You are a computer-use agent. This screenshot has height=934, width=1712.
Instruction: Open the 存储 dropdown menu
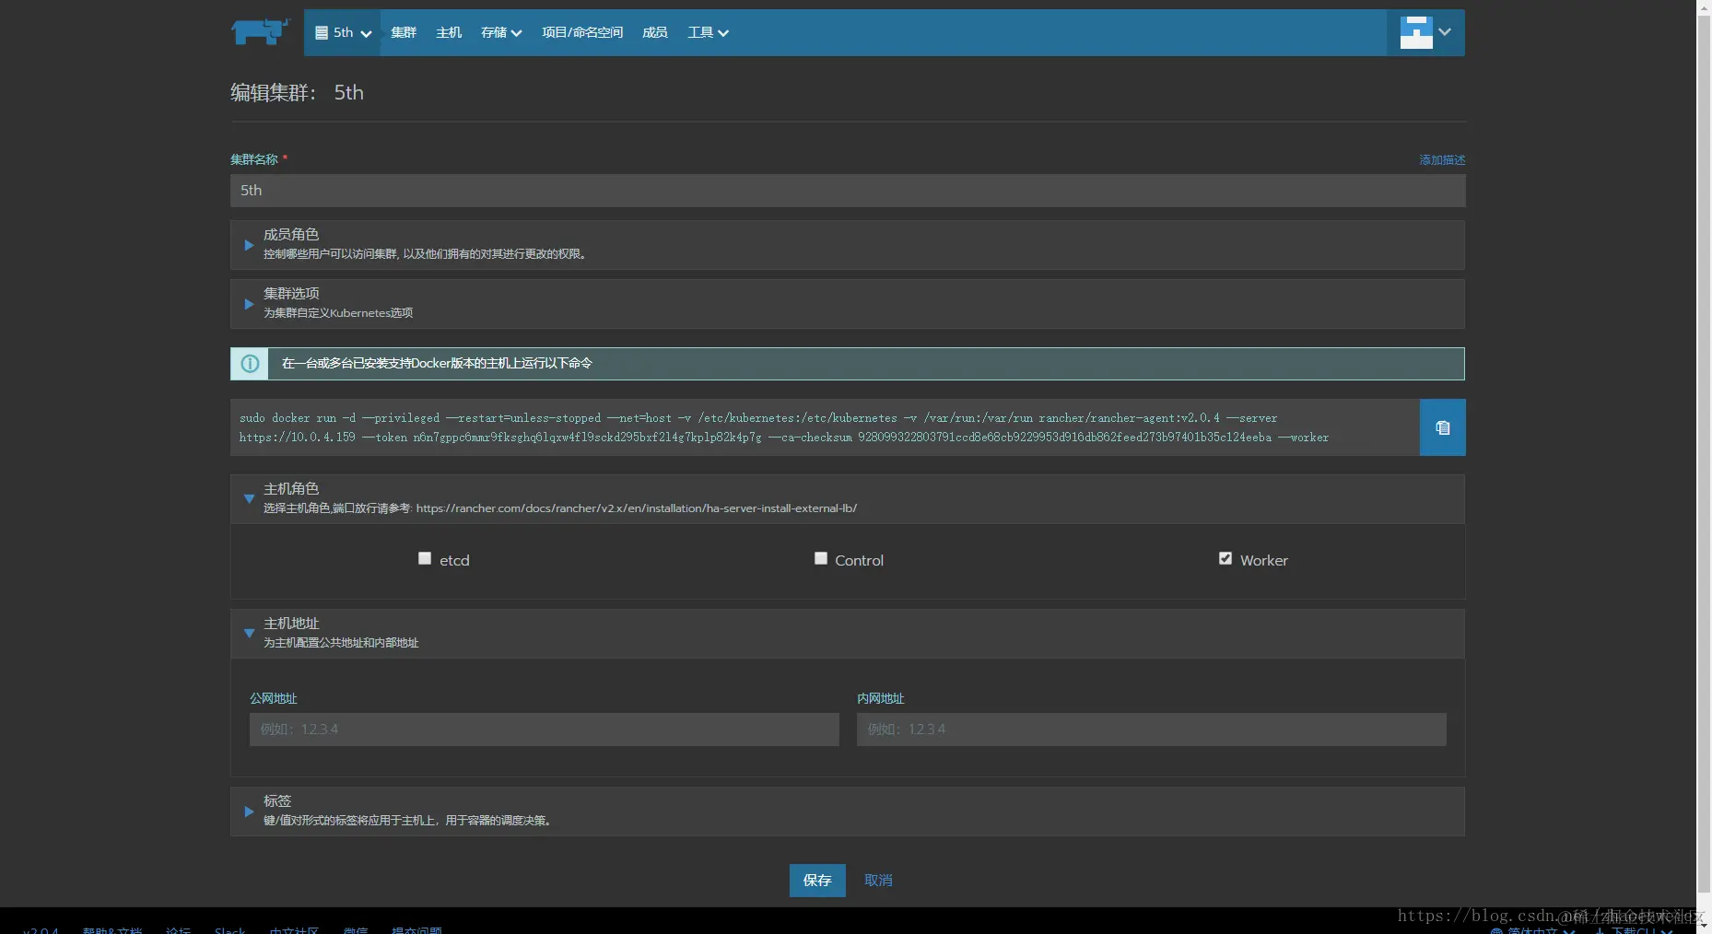pyautogui.click(x=501, y=32)
